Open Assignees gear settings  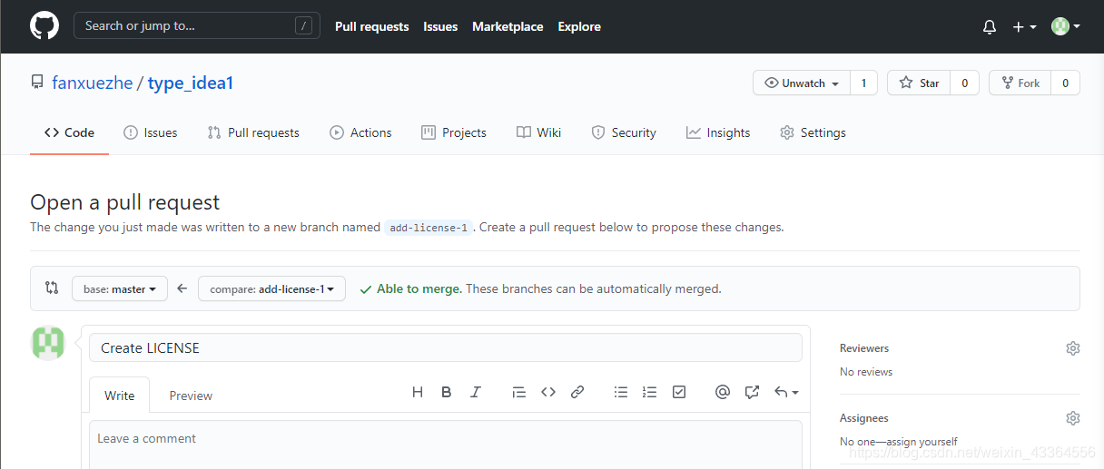[1073, 418]
